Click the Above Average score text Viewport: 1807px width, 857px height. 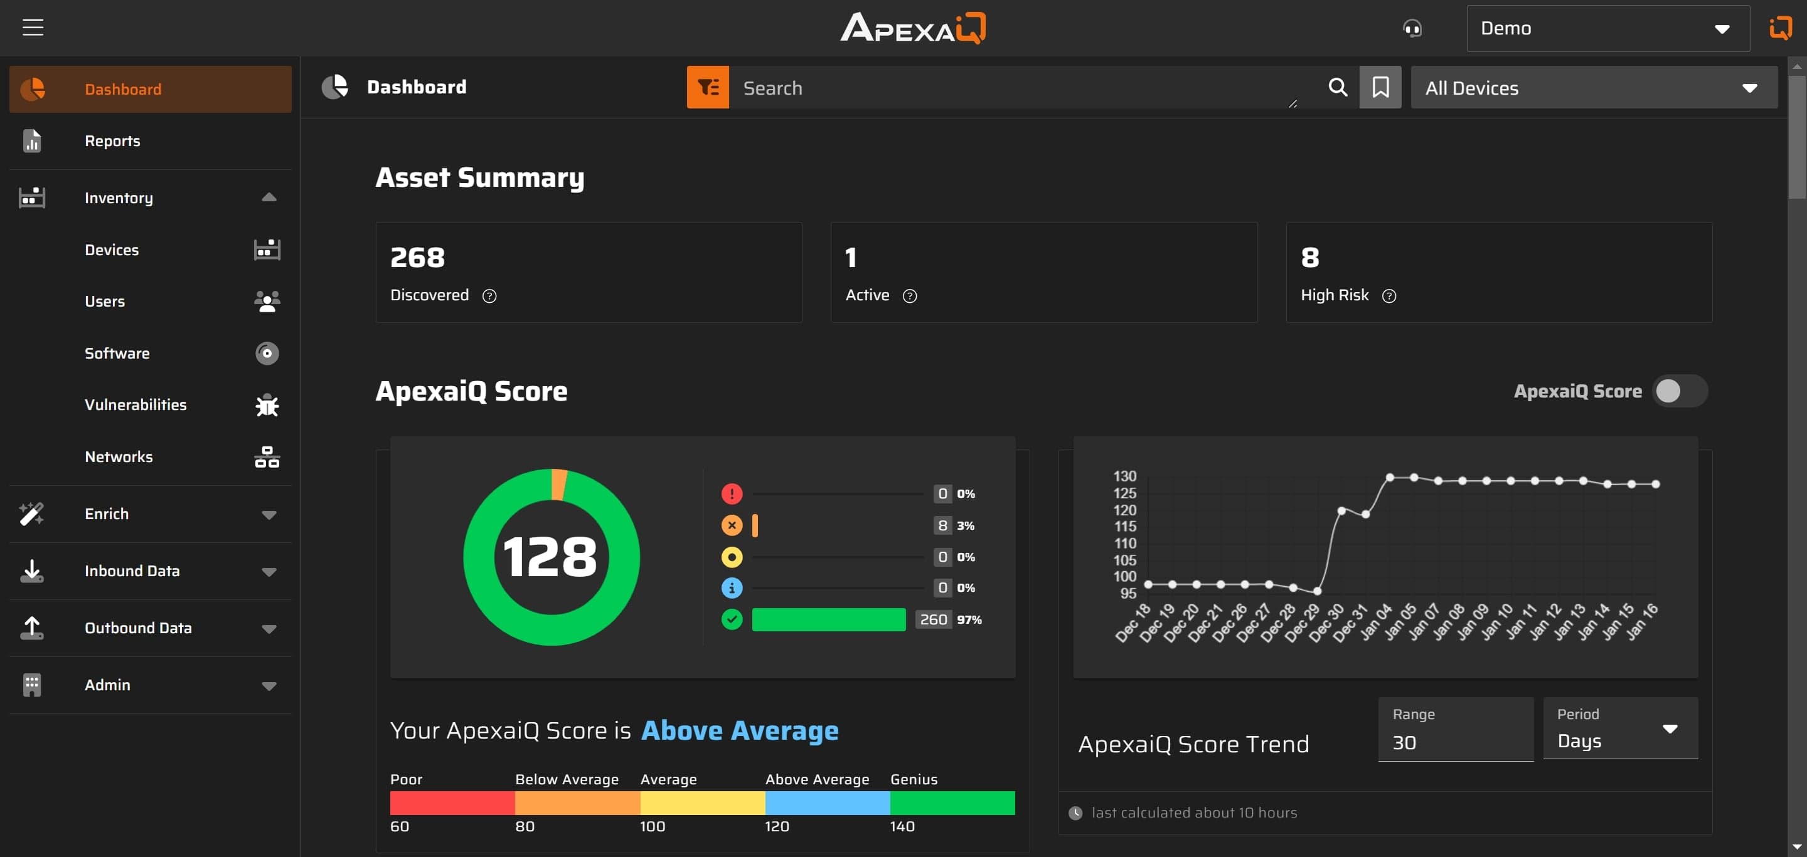click(739, 730)
